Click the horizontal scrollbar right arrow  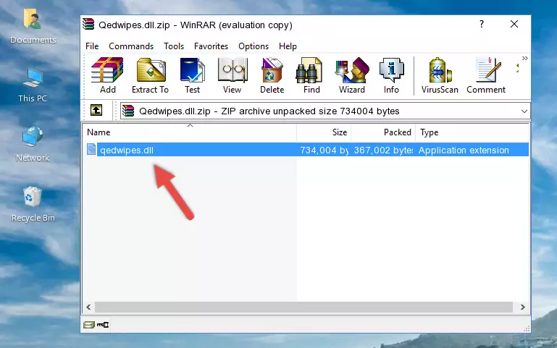click(x=522, y=307)
